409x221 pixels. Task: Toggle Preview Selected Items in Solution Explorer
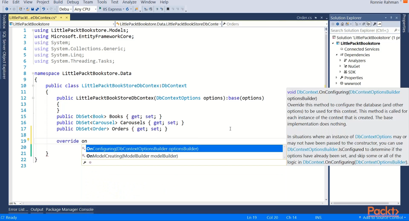tap(379, 24)
